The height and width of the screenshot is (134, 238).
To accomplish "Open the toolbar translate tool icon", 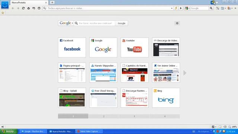I will [x=229, y=8].
